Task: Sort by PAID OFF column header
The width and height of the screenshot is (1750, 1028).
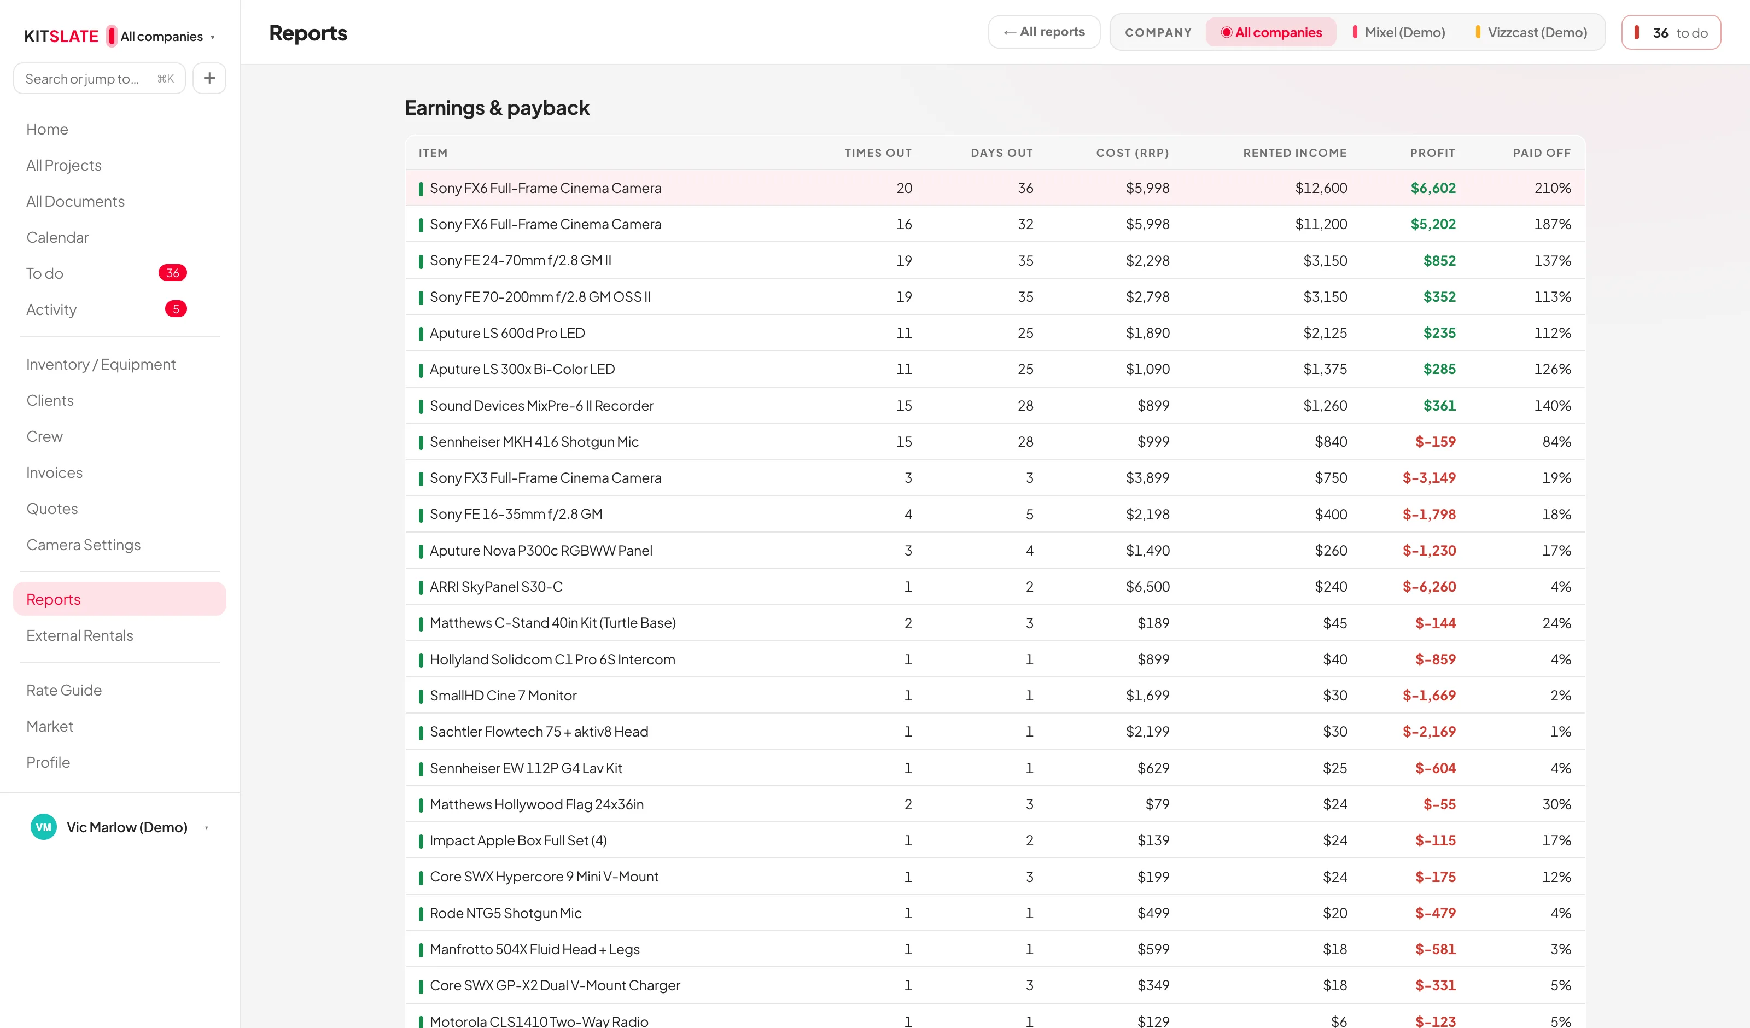Action: pos(1542,153)
